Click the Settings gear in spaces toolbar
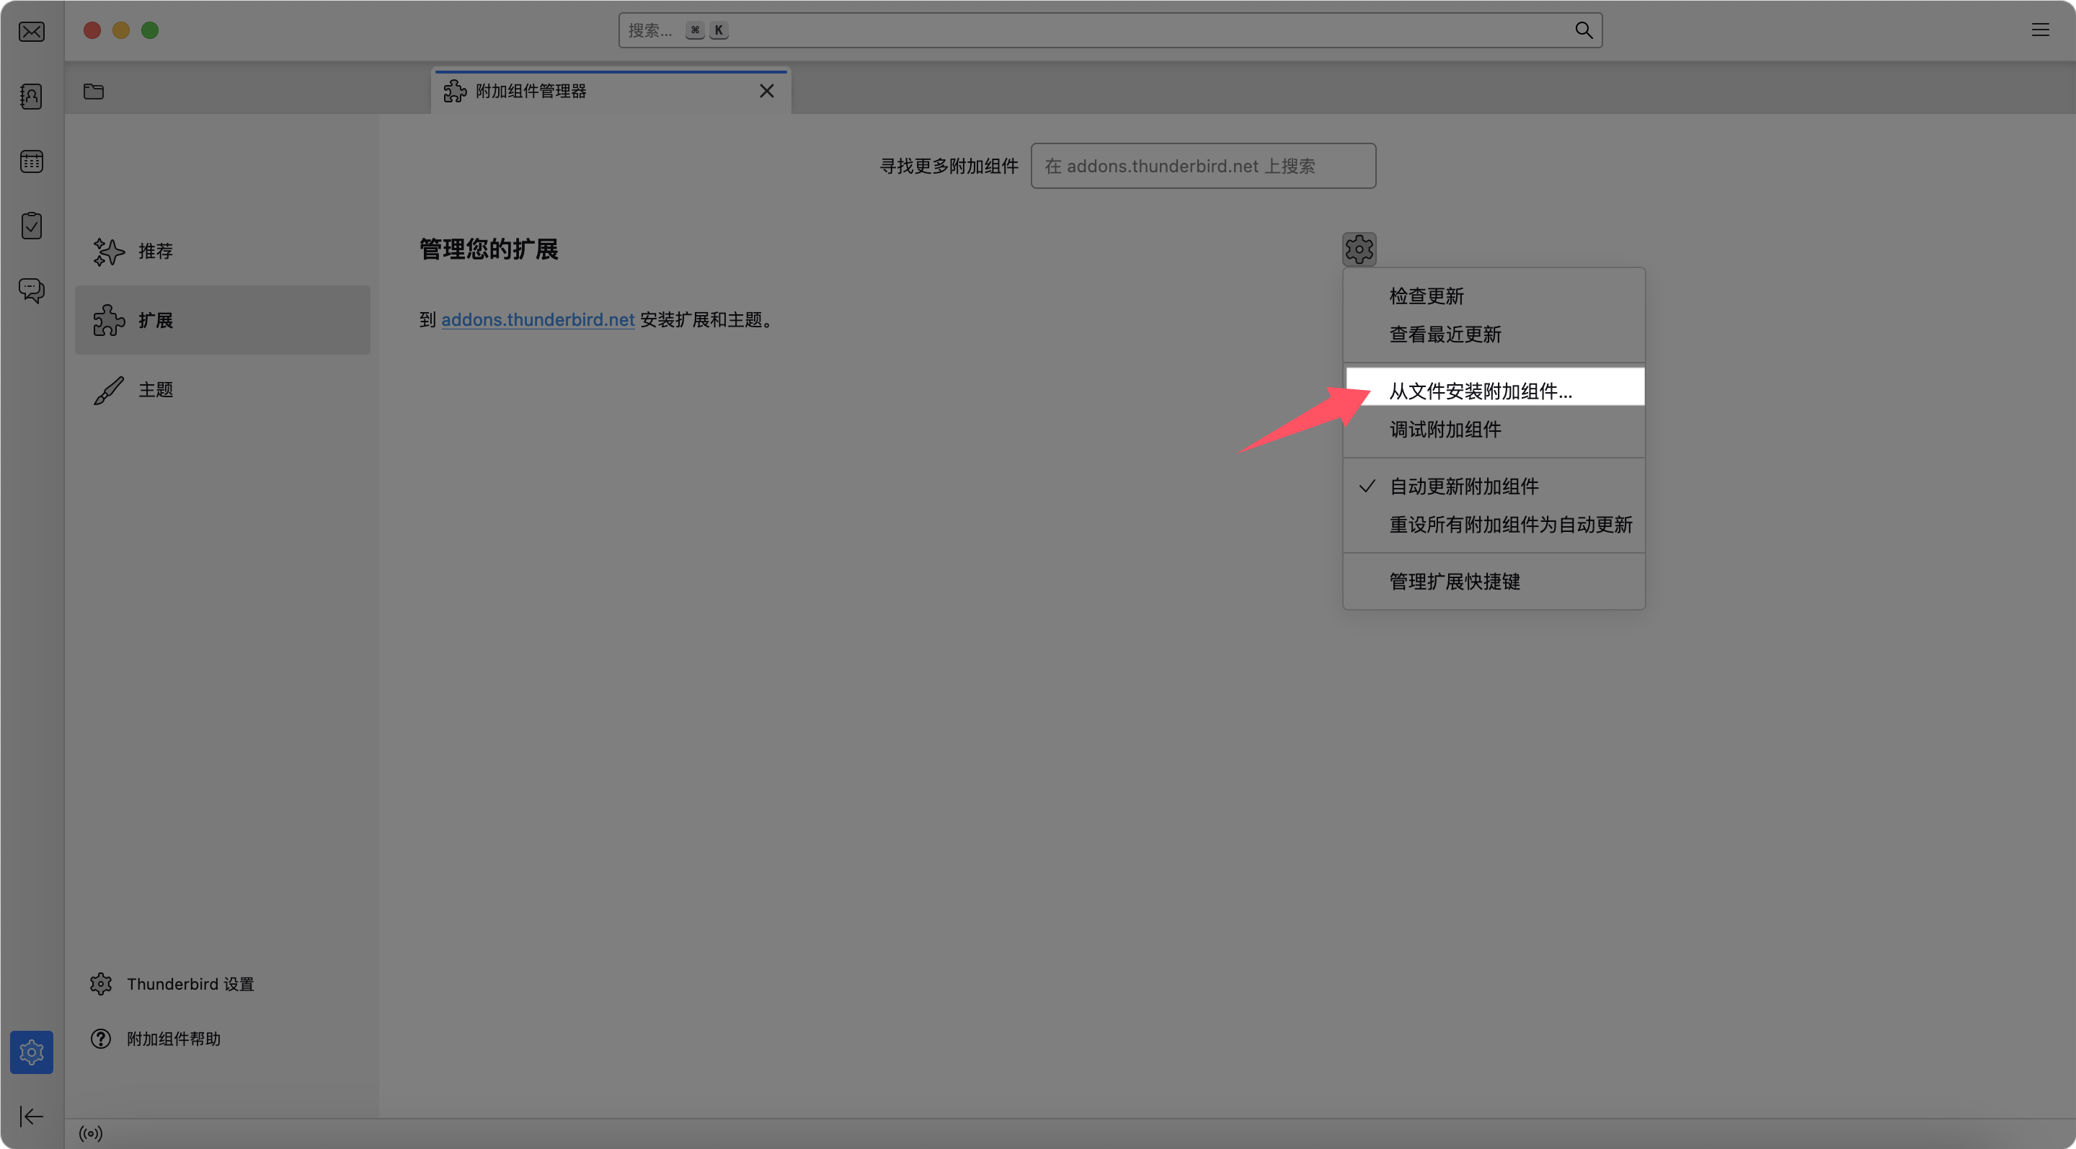 [32, 1052]
